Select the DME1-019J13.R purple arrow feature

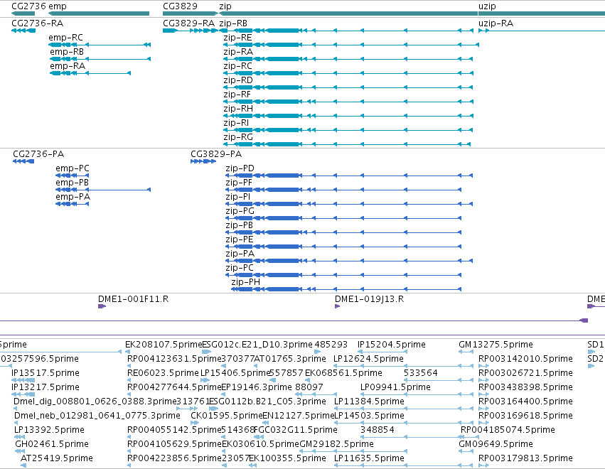click(x=337, y=306)
